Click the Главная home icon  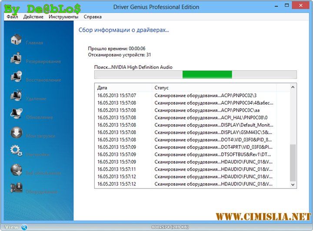pos(16,40)
